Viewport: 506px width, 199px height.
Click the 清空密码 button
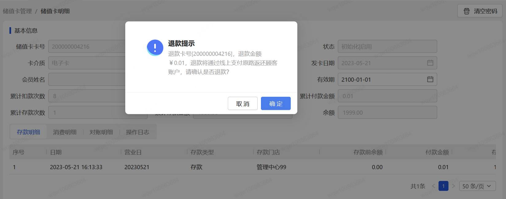point(480,11)
